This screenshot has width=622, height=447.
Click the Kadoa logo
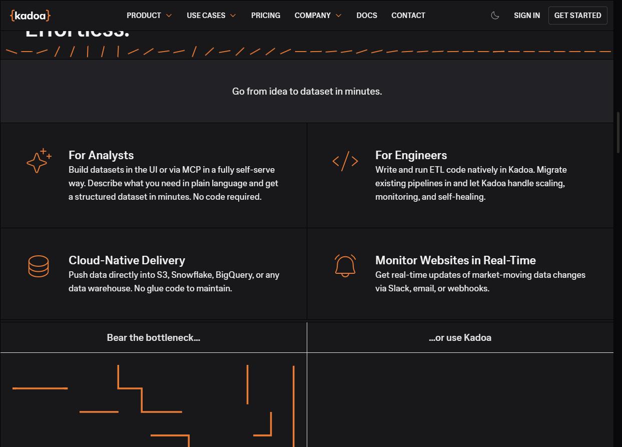[30, 16]
